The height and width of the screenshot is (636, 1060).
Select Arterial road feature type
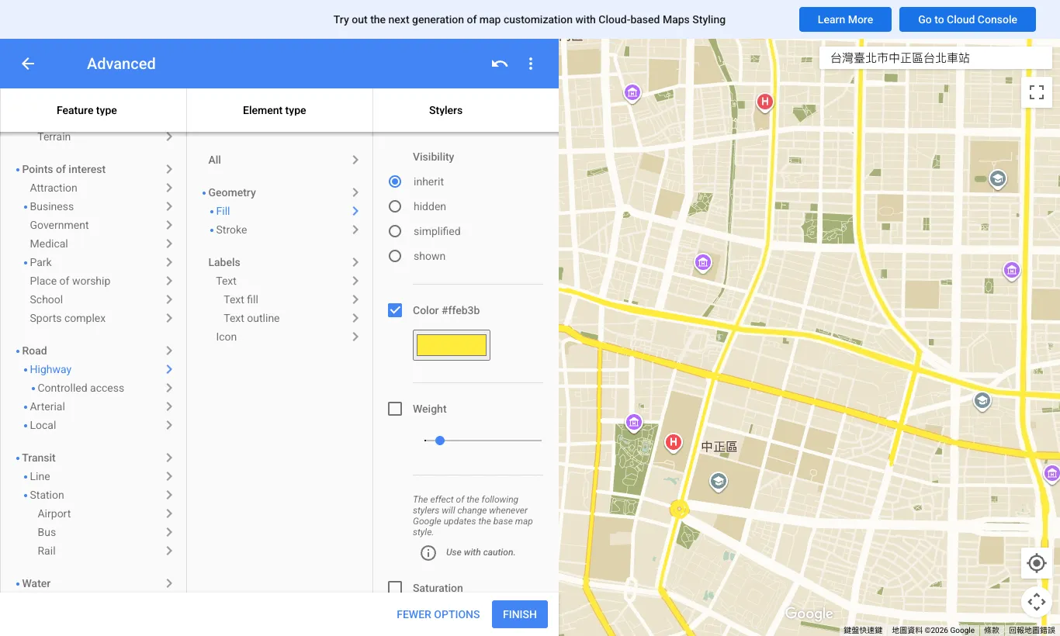(x=47, y=406)
